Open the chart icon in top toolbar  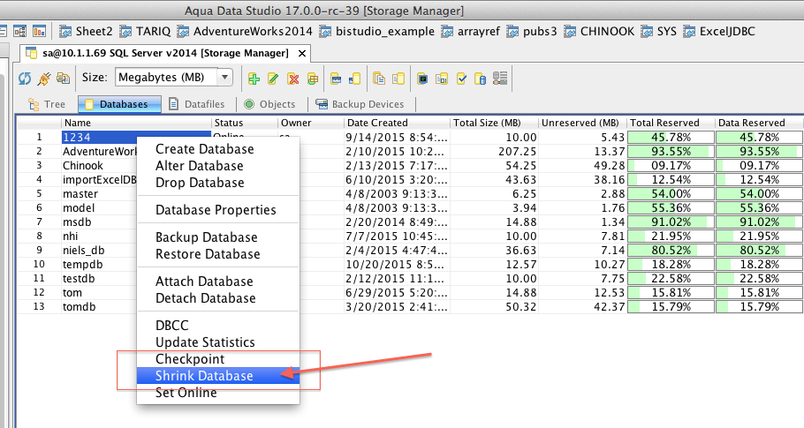(40, 31)
